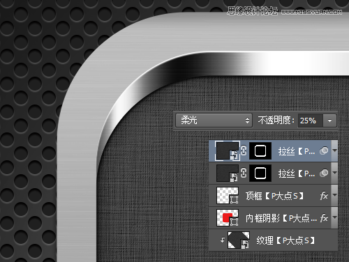349x262 pixels.
Task: Select the highlighted top 拉丝 layer thumbnail
Action: 228,151
